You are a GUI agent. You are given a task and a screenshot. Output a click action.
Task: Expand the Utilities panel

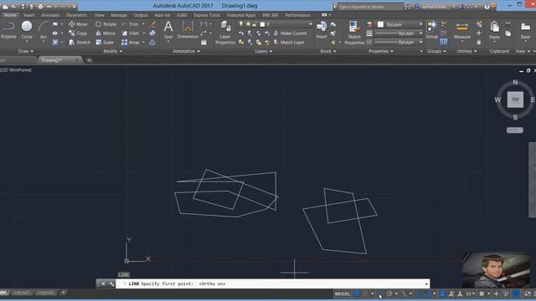point(466,51)
